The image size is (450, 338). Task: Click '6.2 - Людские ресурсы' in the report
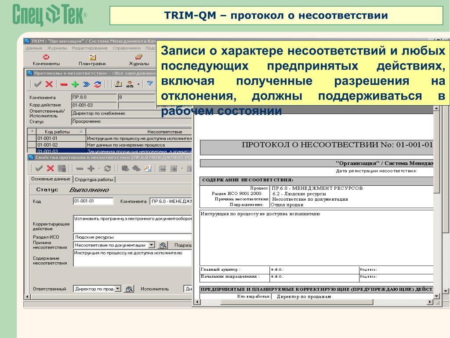[x=299, y=194]
